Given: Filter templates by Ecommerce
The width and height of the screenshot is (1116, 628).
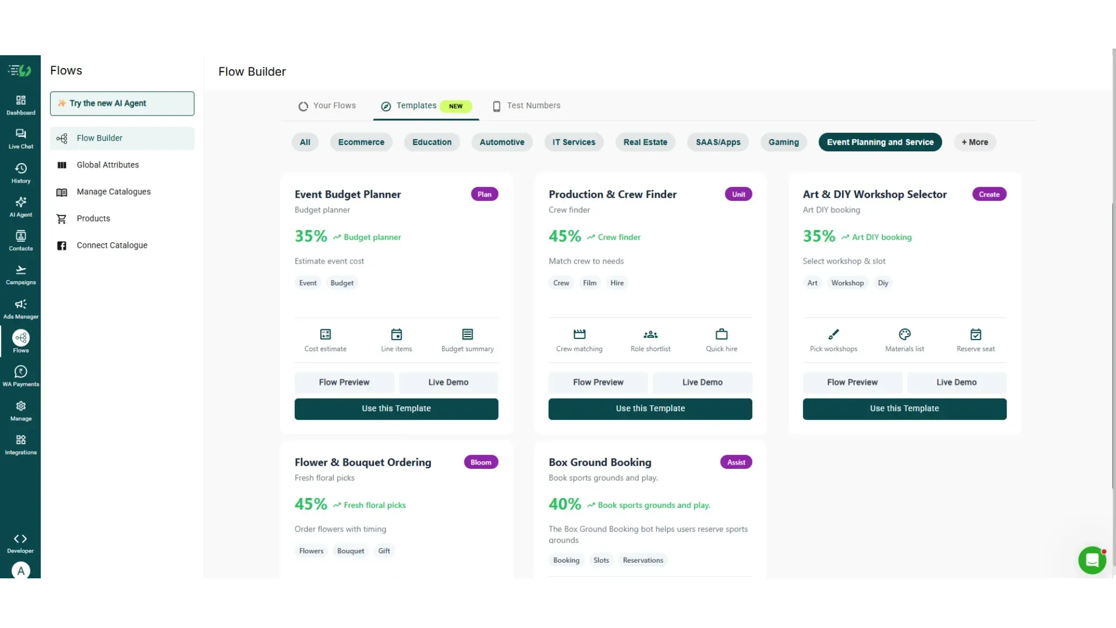Looking at the screenshot, I should [x=361, y=142].
